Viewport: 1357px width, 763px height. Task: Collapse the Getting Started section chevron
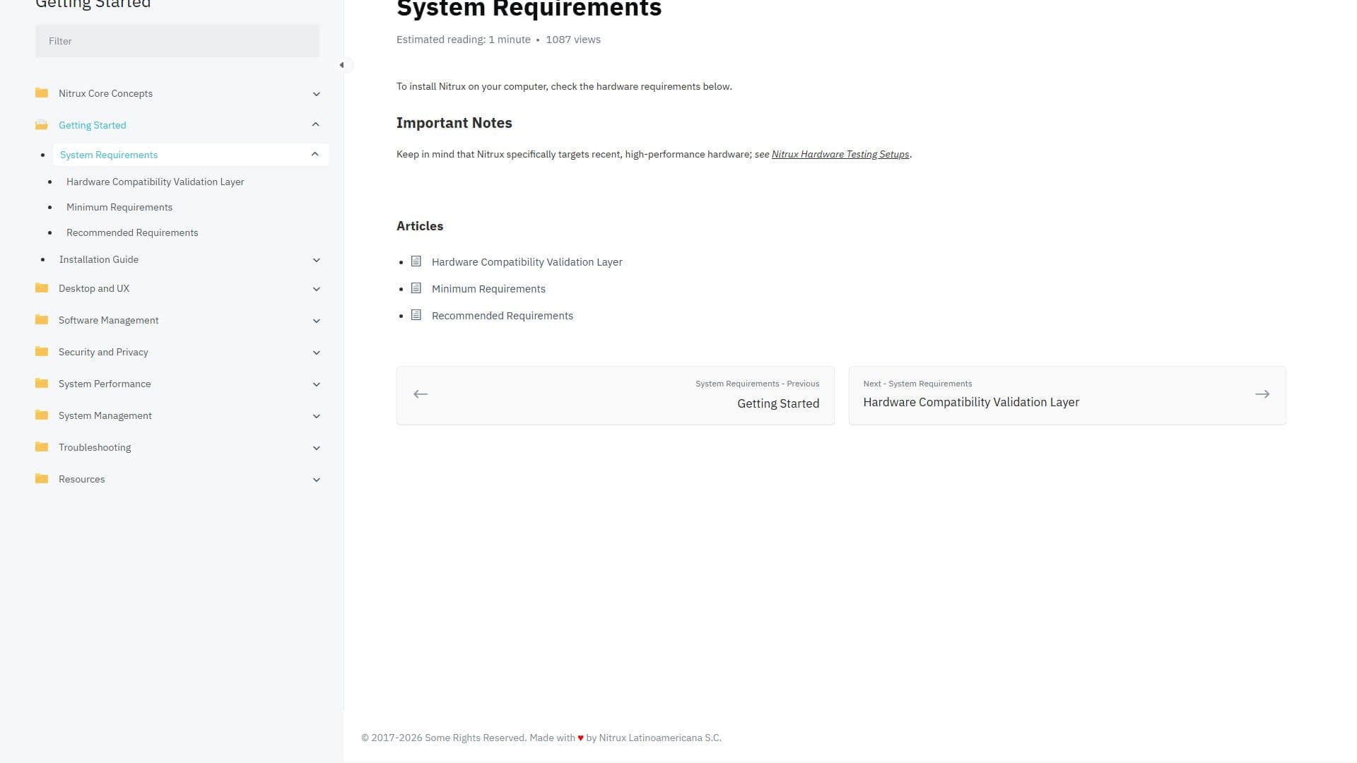point(316,124)
